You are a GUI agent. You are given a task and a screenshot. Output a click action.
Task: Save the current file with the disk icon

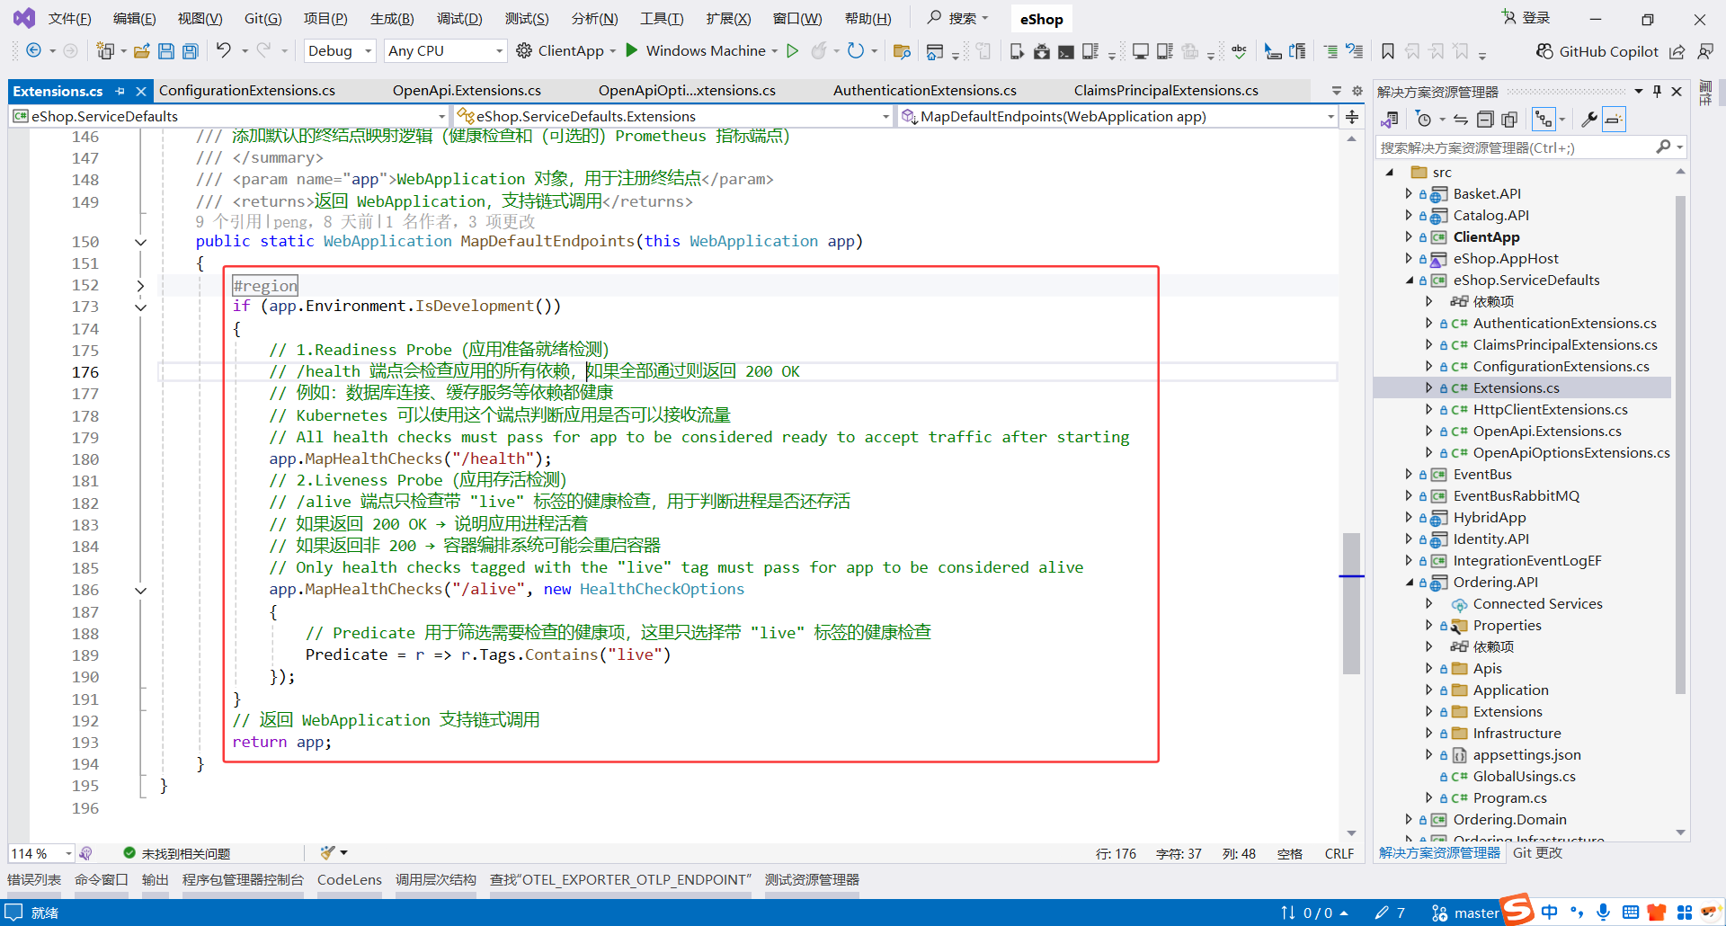[166, 51]
